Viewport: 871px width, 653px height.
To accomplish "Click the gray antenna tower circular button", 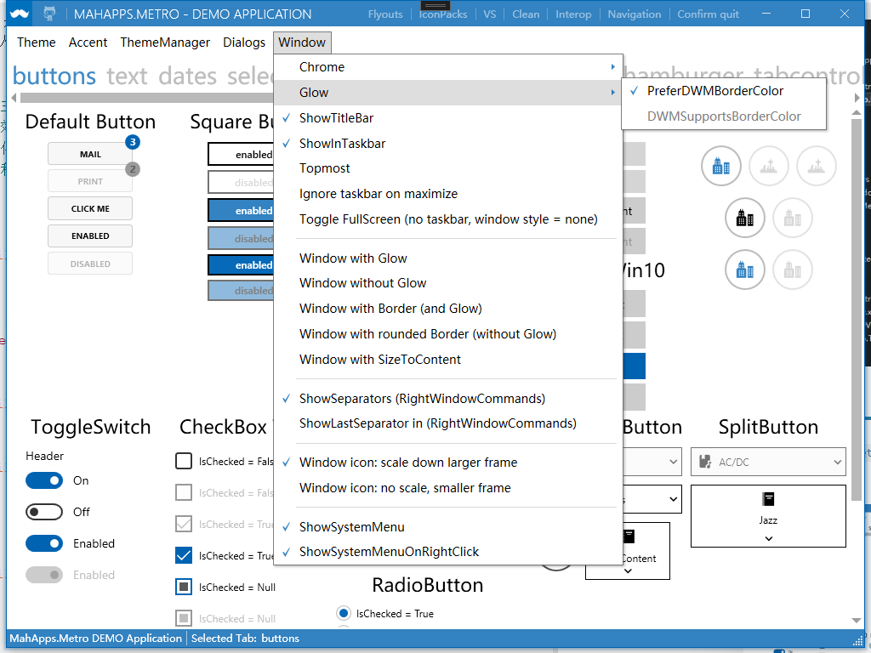I will tap(769, 166).
